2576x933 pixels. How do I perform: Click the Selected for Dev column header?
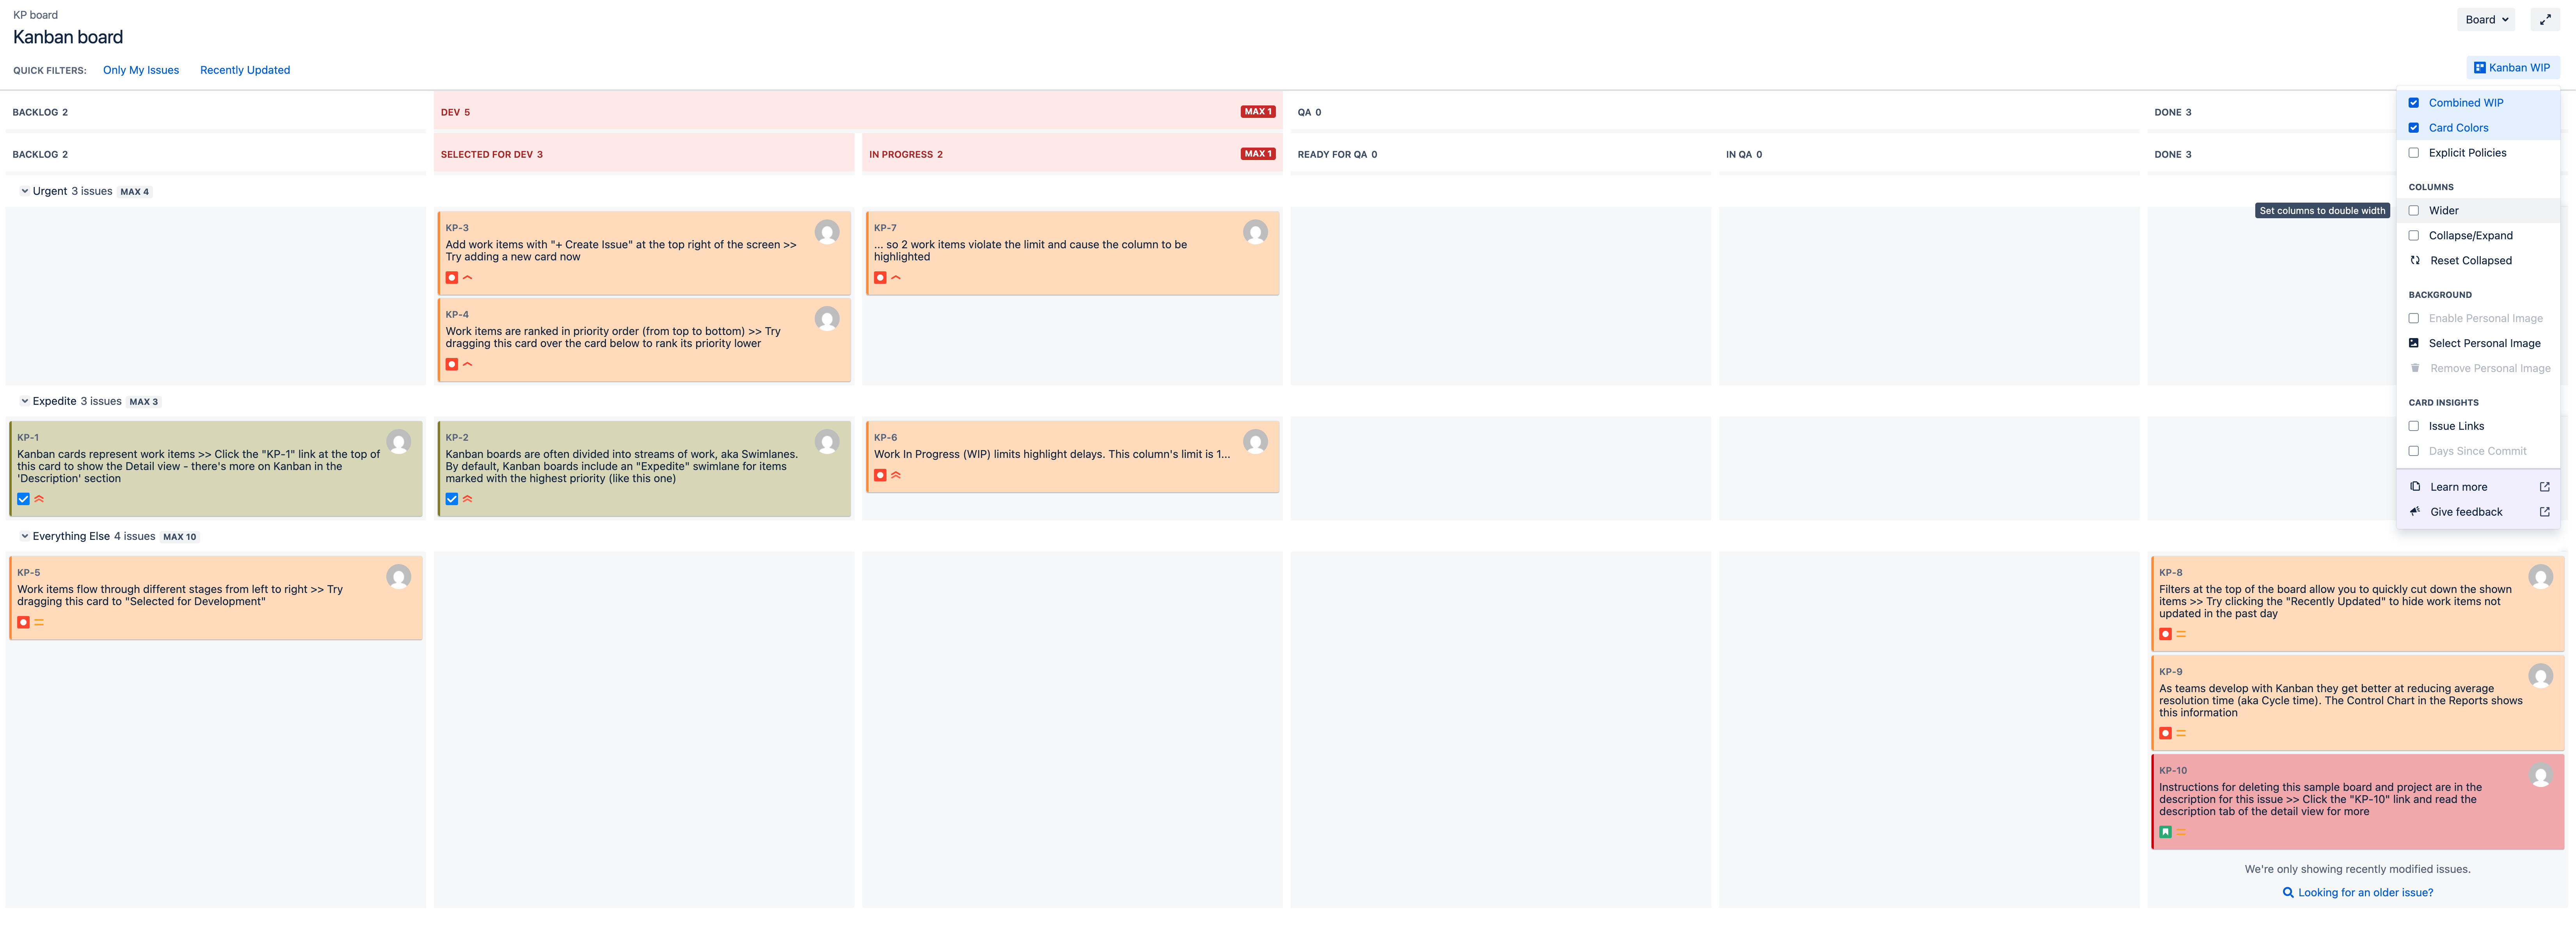pos(644,154)
